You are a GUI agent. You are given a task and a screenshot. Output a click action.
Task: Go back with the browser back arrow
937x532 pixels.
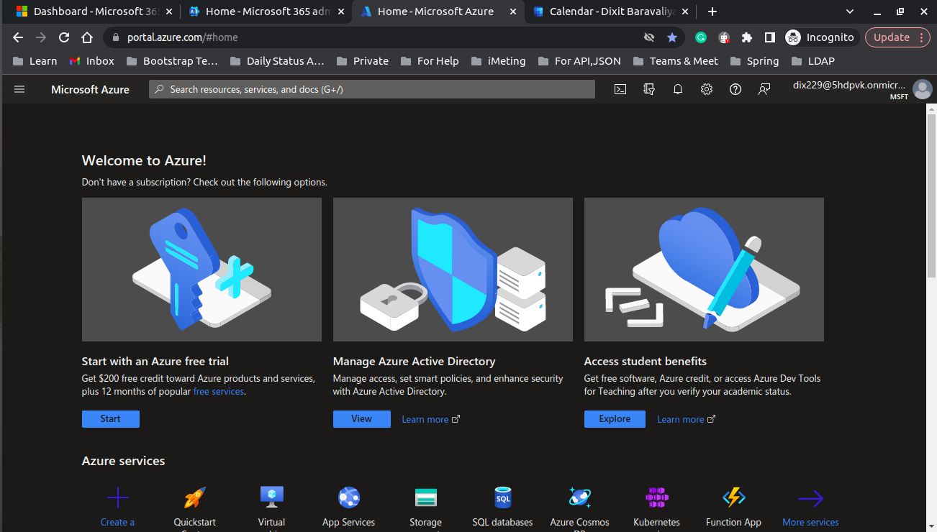pyautogui.click(x=18, y=37)
